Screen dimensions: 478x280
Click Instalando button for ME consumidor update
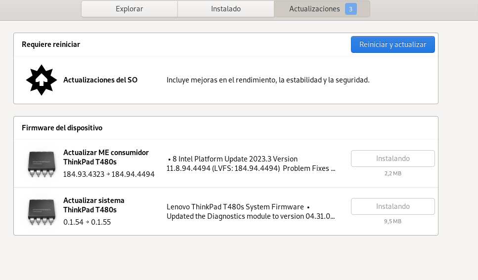[392, 159]
